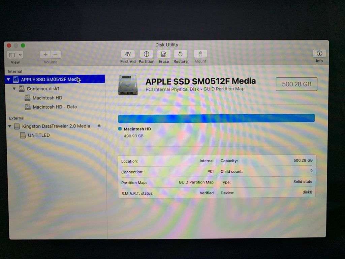Click the large hard disk image in detail pane
345x259 pixels.
point(128,85)
